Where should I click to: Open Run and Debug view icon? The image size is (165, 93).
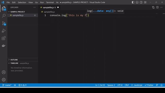(4, 31)
